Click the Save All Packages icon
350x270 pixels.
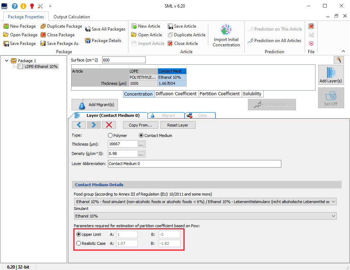click(x=88, y=29)
